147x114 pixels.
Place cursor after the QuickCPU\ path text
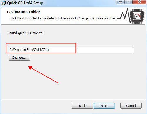[x=49, y=50]
